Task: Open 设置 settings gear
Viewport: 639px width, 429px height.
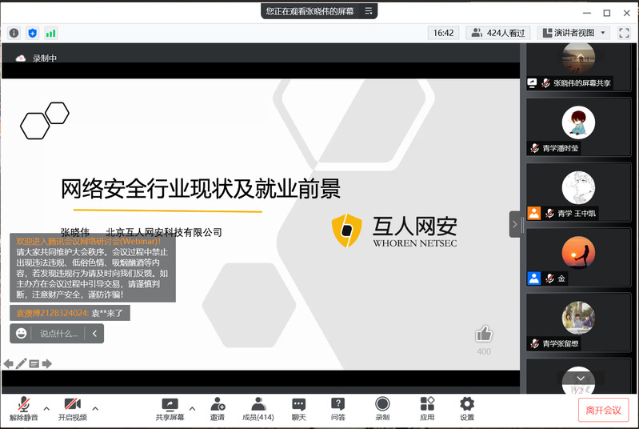Action: pos(467,408)
